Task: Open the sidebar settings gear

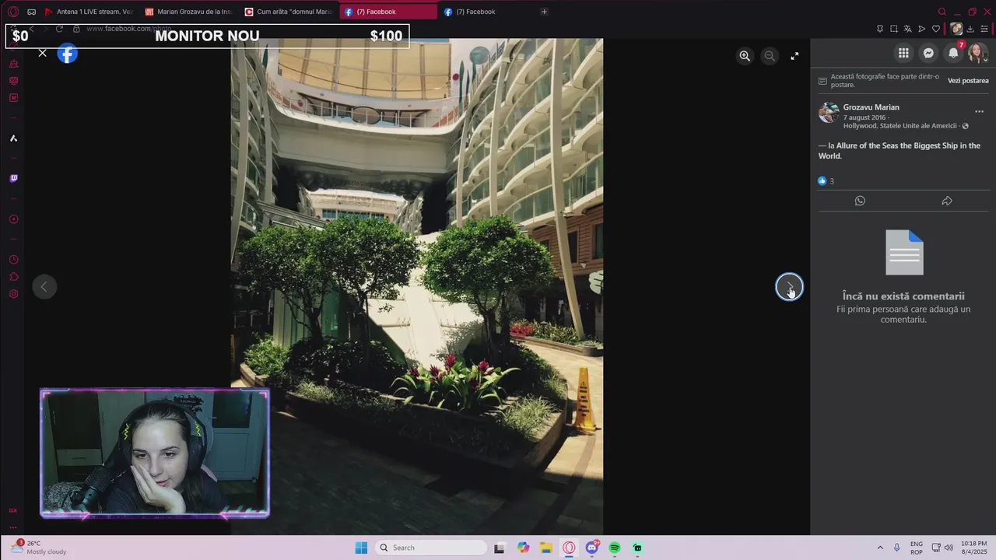Action: (13, 294)
